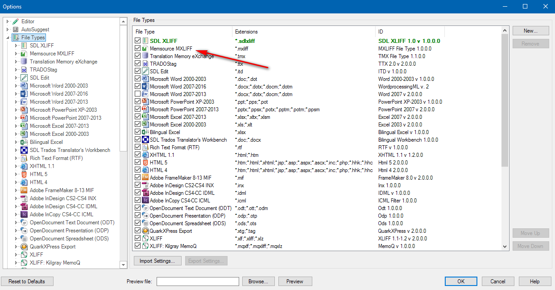Click the SDL Trados Translator's Workbench list icon
This screenshot has height=290, width=555.
coord(145,140)
